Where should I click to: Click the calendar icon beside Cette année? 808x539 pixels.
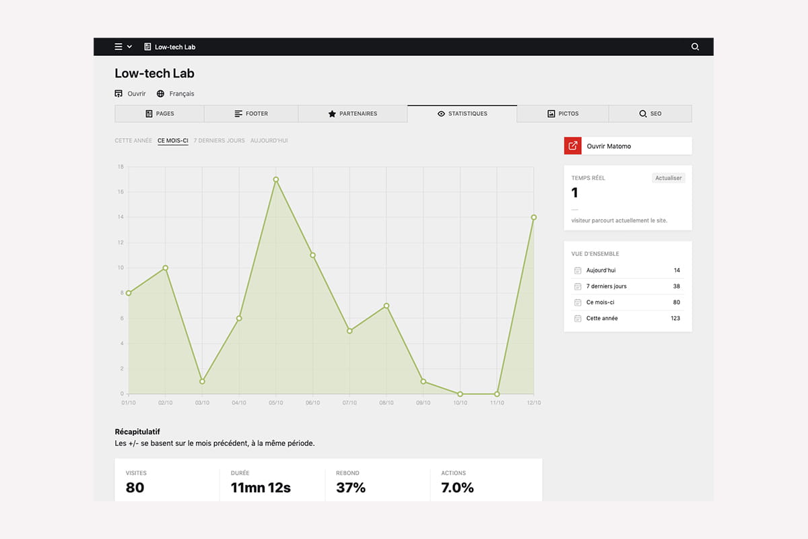click(577, 318)
